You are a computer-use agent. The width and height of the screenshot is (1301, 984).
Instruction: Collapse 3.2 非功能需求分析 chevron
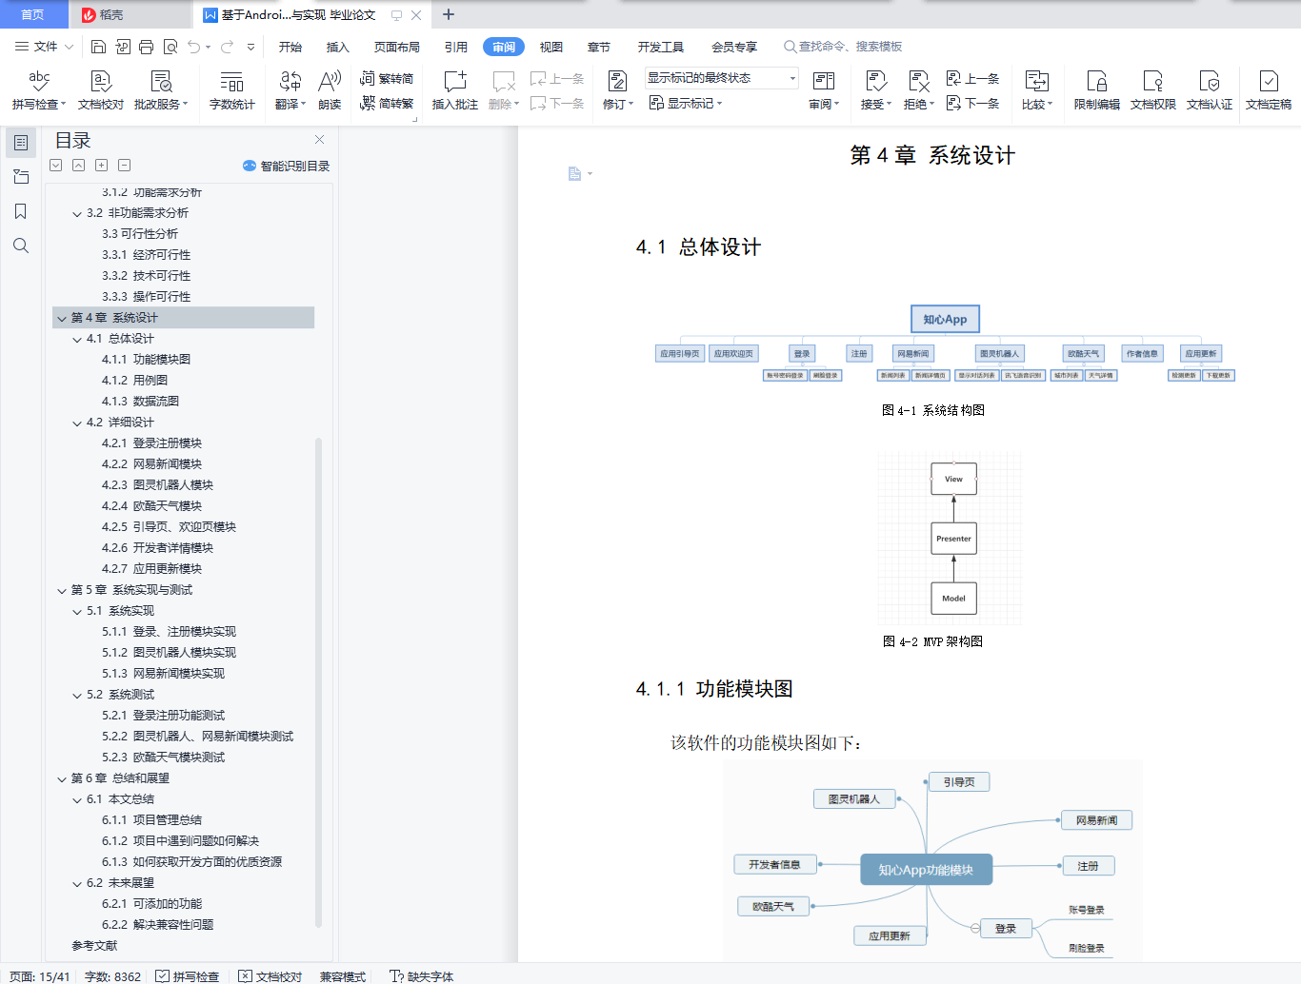77,213
